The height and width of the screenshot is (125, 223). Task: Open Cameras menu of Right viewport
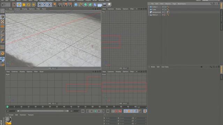click(x=15, y=72)
